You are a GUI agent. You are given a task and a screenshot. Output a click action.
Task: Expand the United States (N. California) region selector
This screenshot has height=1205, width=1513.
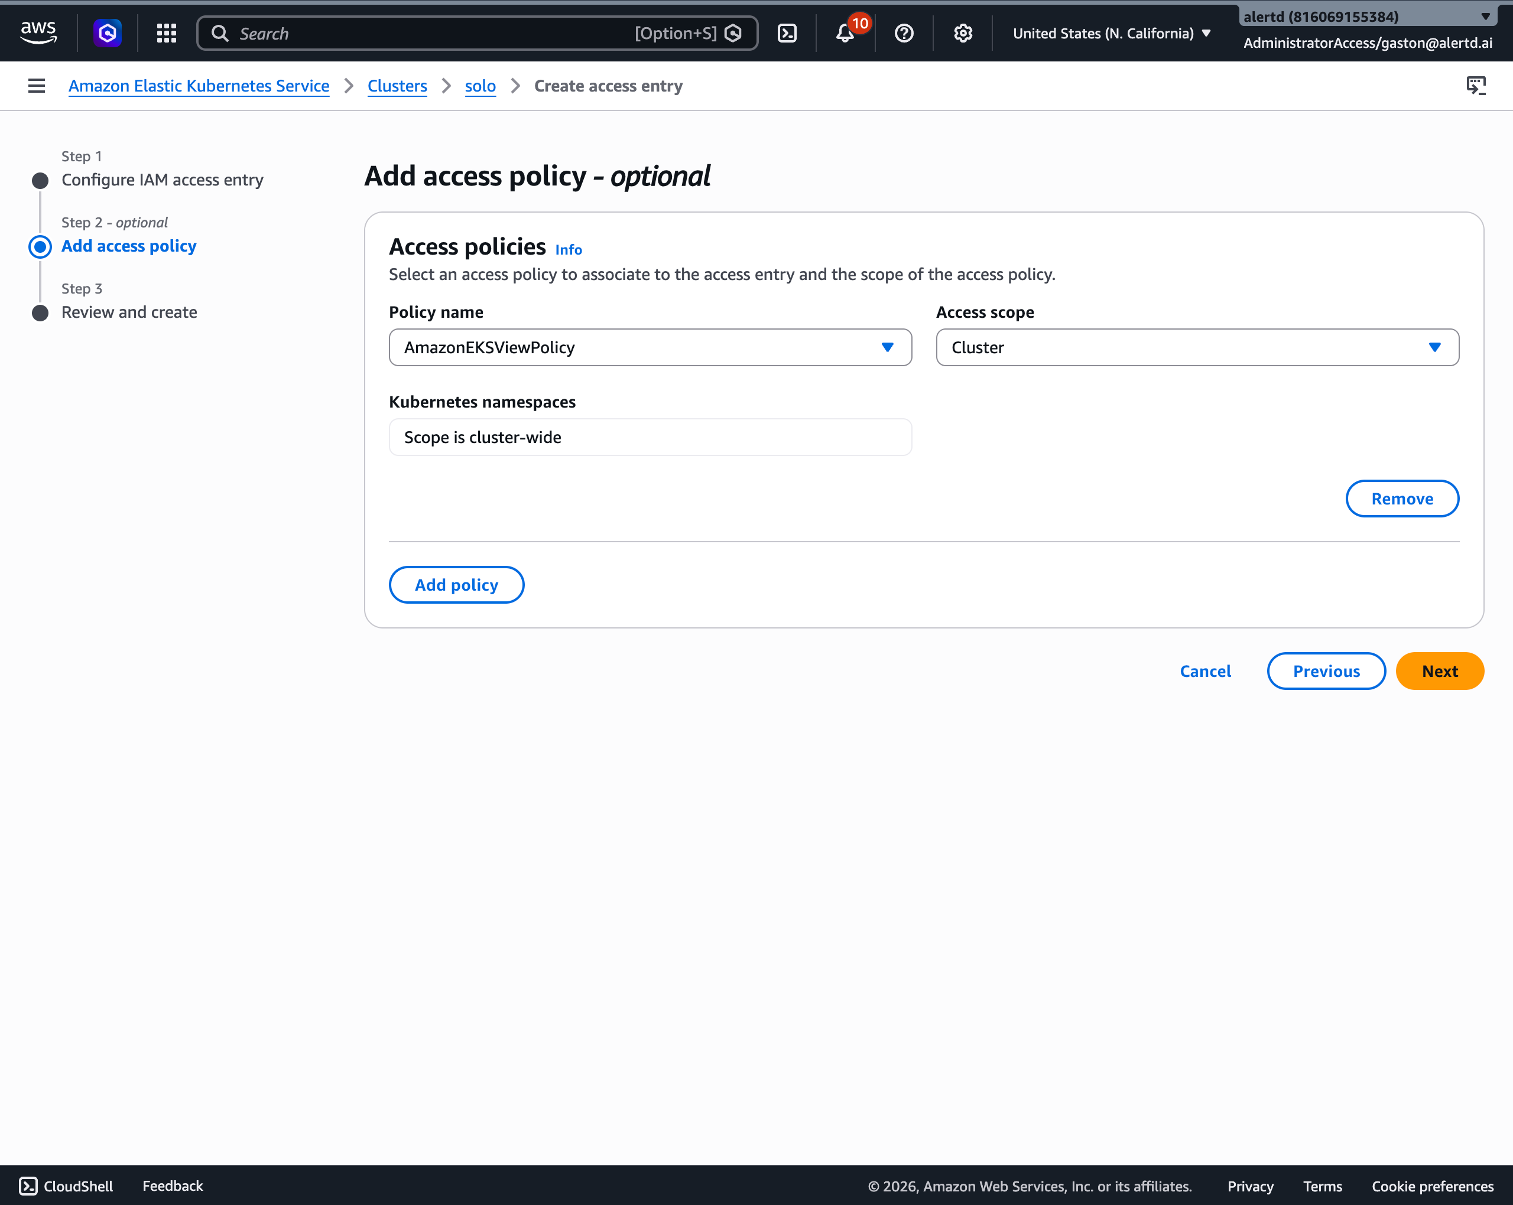1111,33
